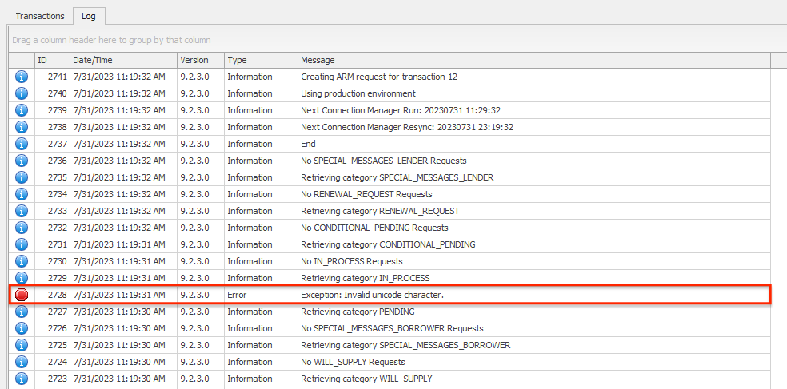Image resolution: width=787 pixels, height=389 pixels.
Task: Click the info icon on log row 2733
Action: coord(22,211)
